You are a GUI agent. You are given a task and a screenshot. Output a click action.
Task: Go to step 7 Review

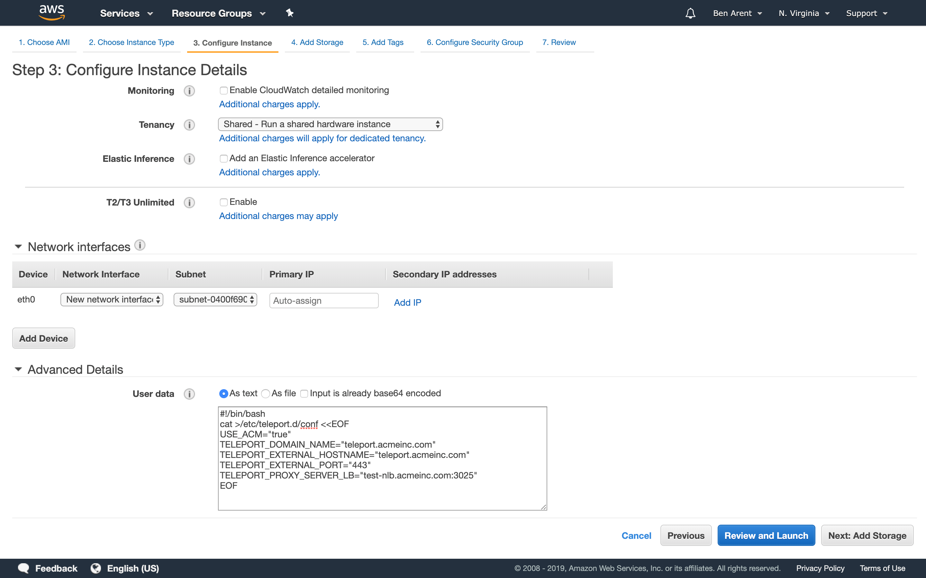pyautogui.click(x=559, y=42)
